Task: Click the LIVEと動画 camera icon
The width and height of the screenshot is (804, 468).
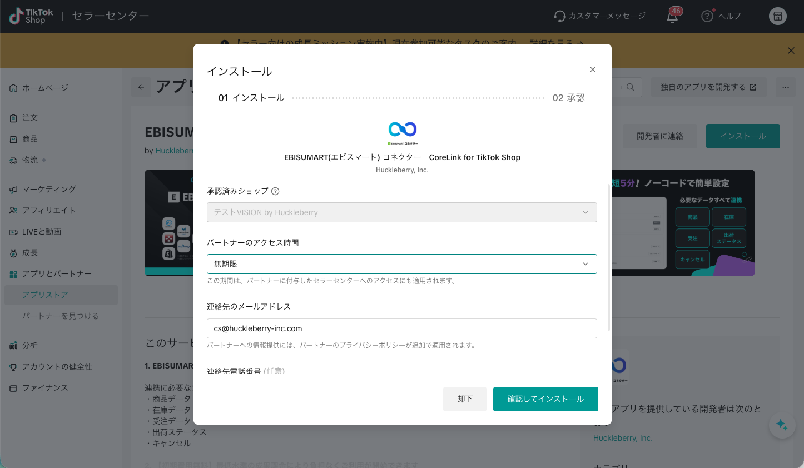Action: (13, 232)
